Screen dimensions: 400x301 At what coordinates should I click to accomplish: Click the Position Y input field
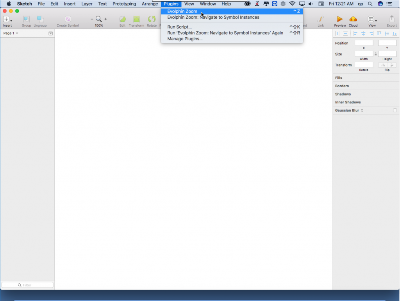(387, 43)
